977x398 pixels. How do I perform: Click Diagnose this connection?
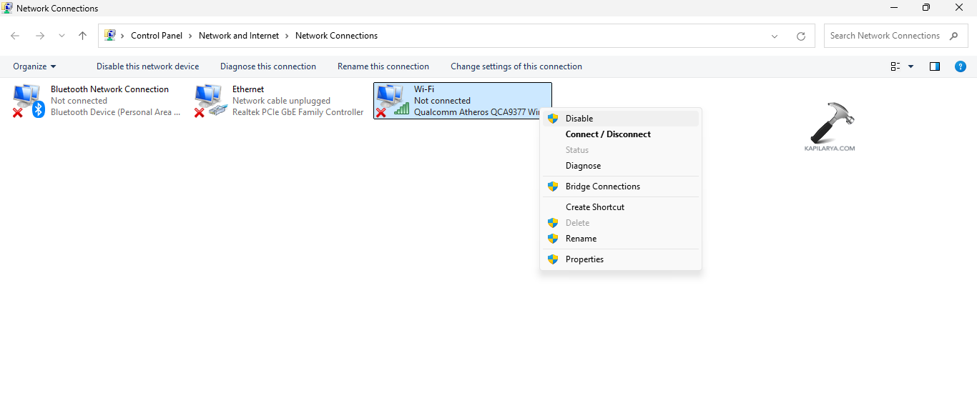(267, 66)
